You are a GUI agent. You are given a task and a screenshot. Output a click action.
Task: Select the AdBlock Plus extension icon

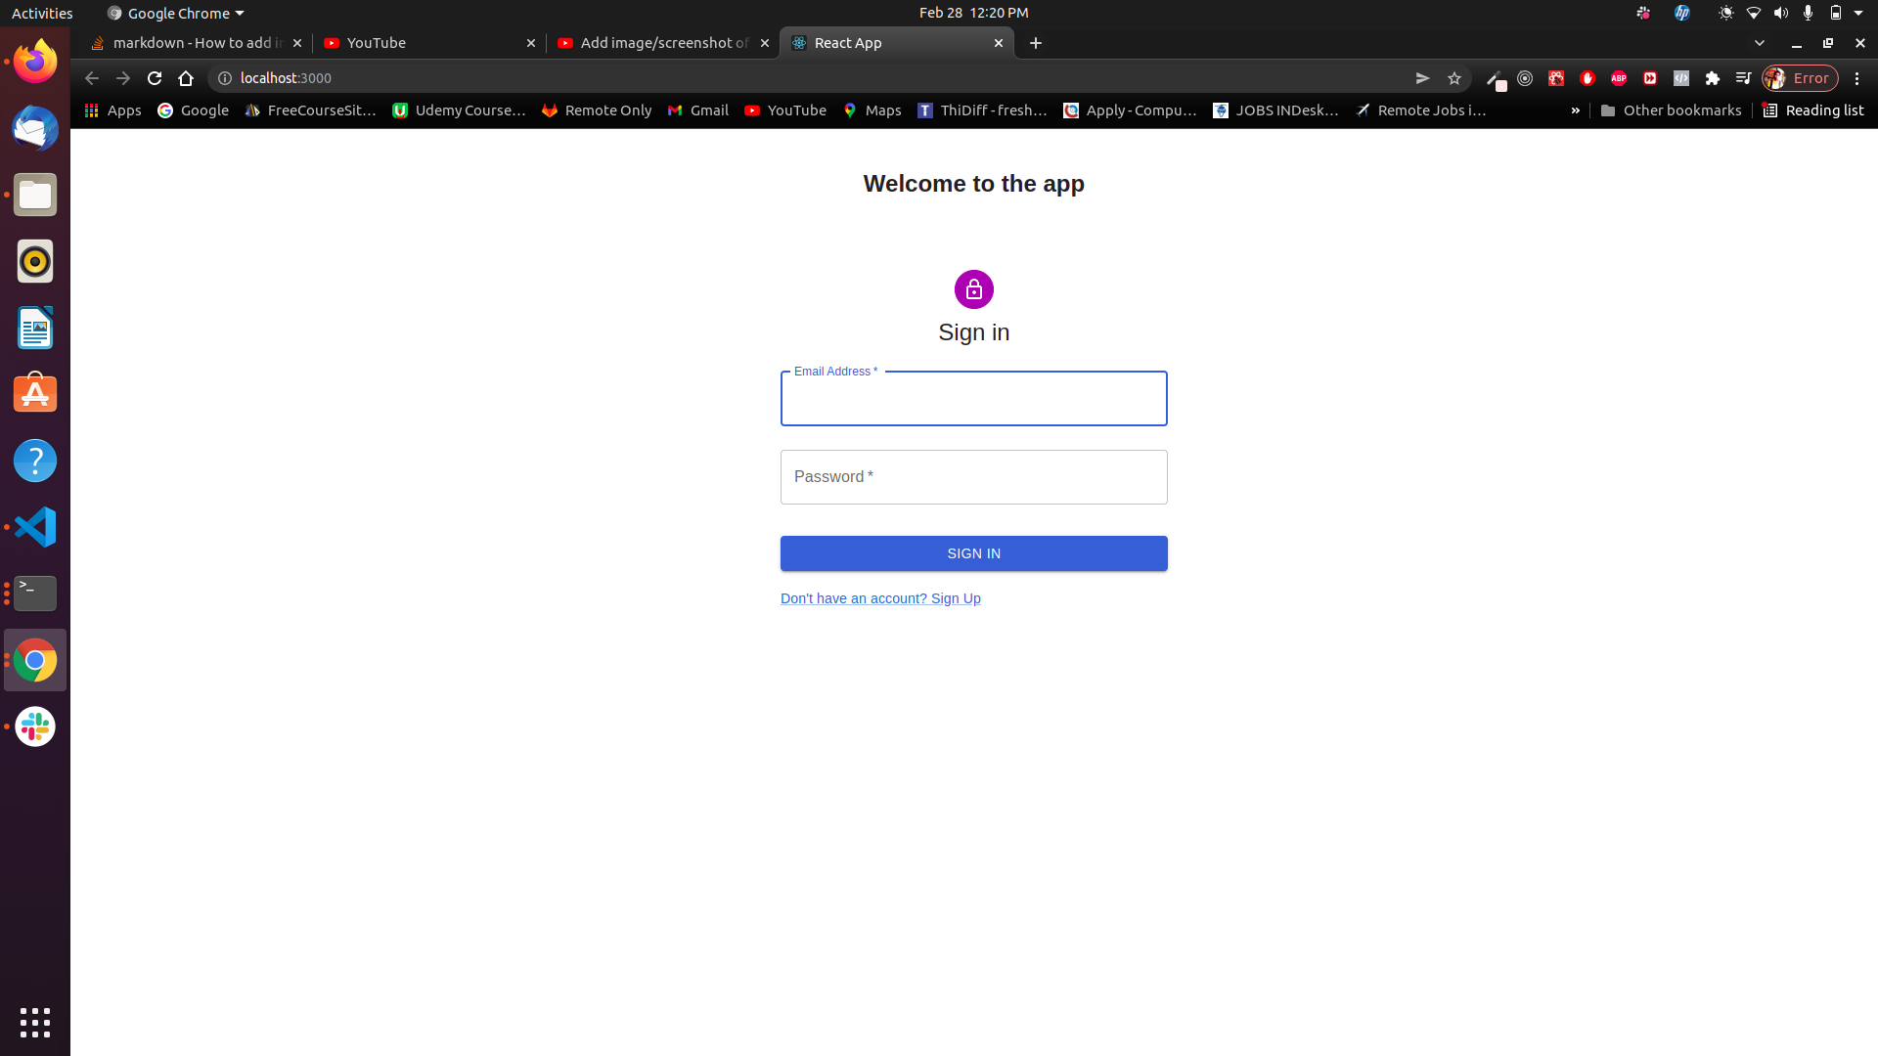tap(1619, 78)
